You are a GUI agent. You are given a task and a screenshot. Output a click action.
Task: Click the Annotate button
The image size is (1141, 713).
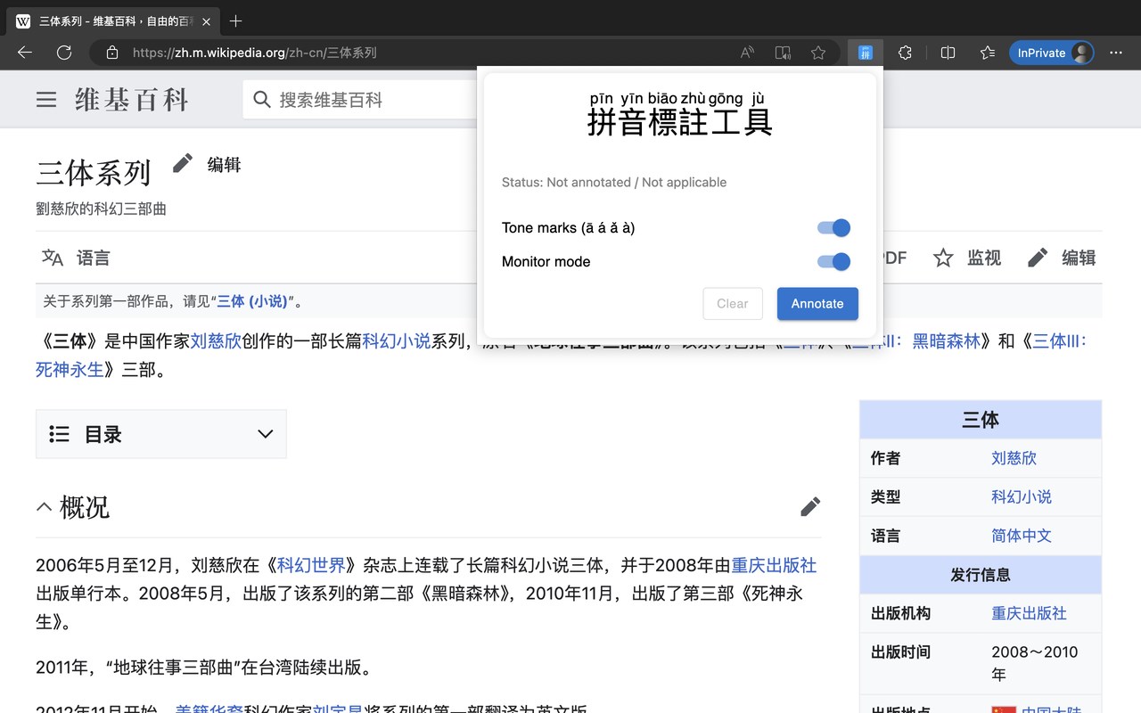[817, 303]
